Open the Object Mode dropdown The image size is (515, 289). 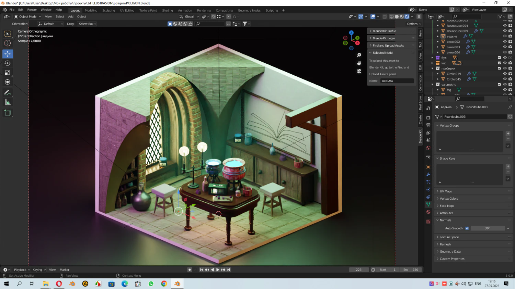click(x=27, y=16)
